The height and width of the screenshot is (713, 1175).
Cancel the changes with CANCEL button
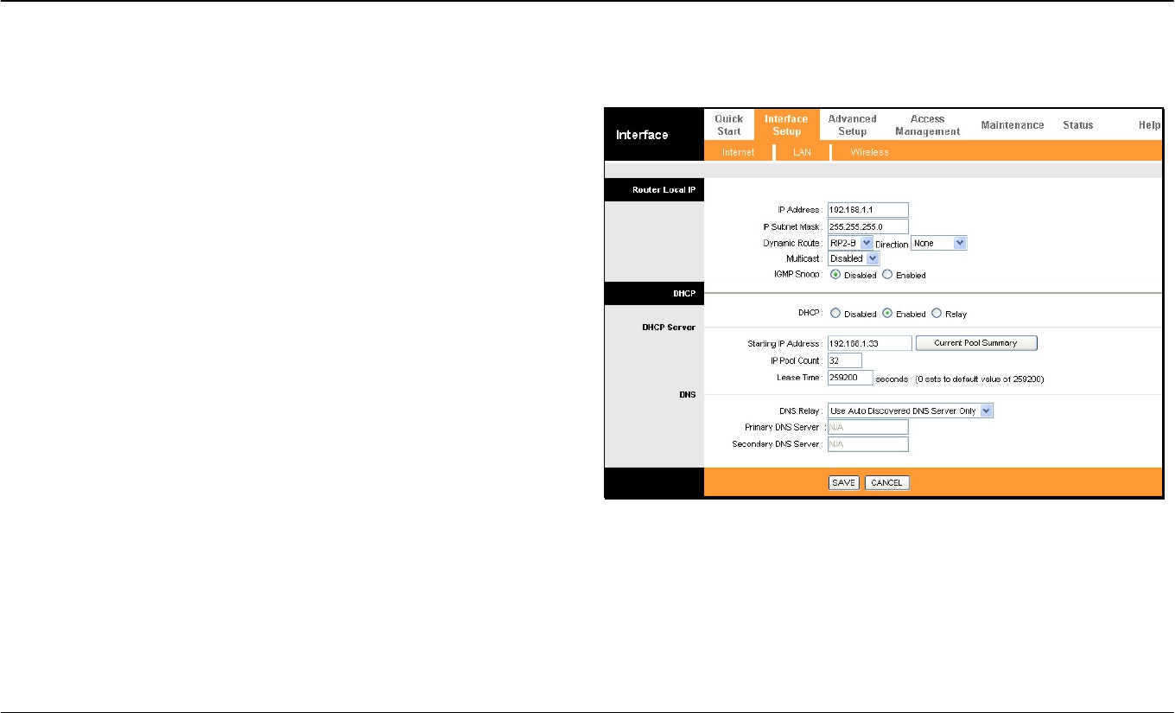(x=887, y=483)
